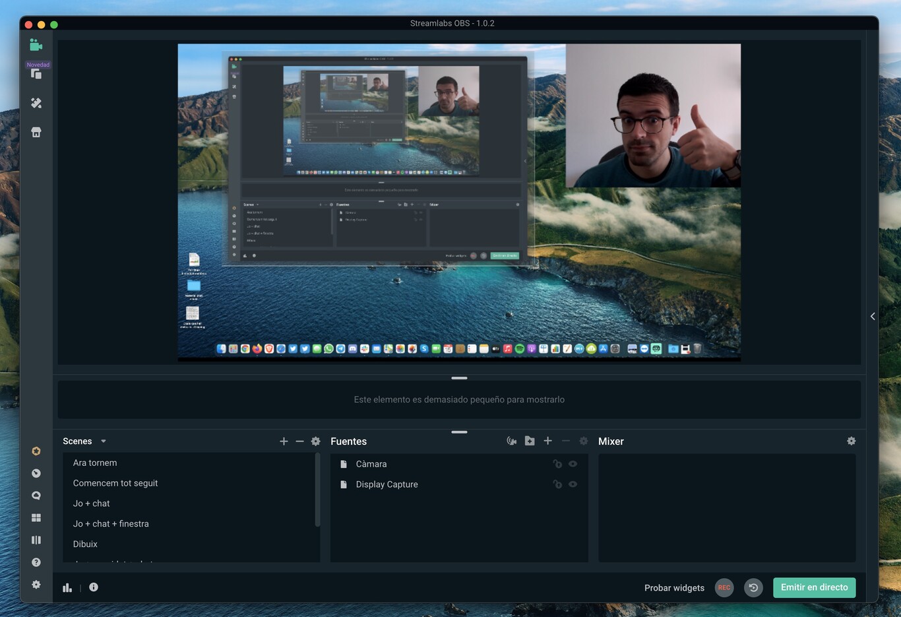
Task: Click 'Probar widgets' in the bottom bar
Action: tap(674, 587)
